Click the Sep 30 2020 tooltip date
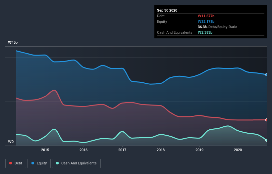272x174 pixels. [167, 10]
